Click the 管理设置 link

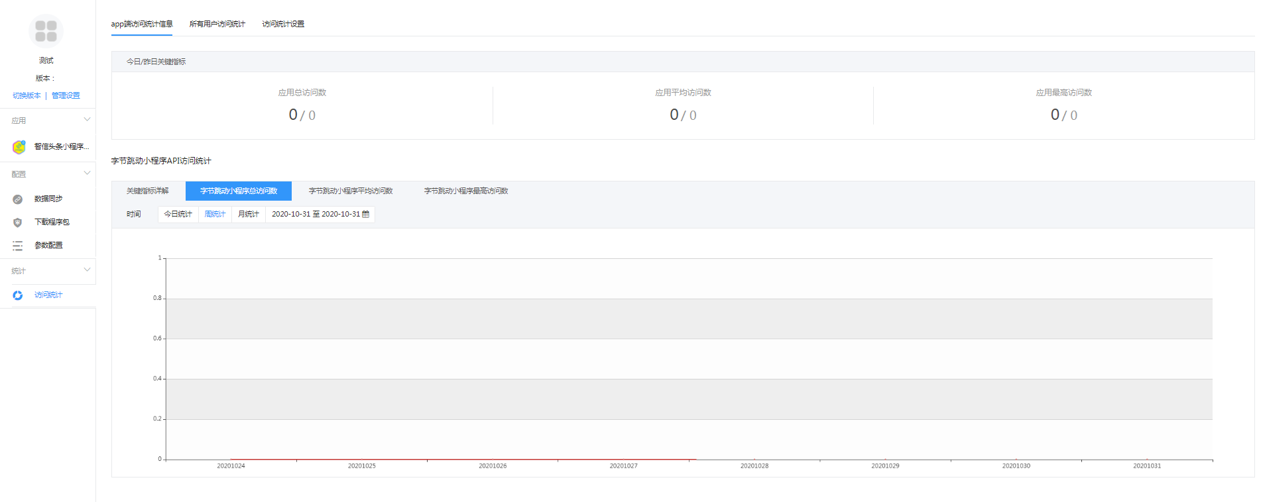tap(66, 95)
